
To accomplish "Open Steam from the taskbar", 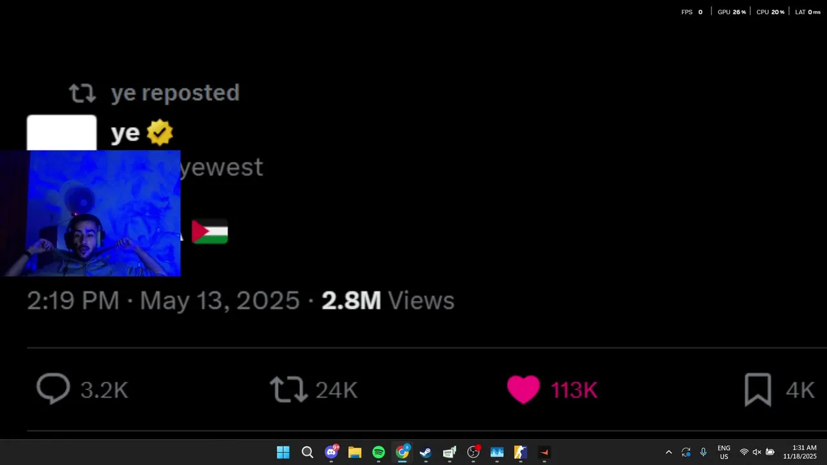I will coord(426,452).
